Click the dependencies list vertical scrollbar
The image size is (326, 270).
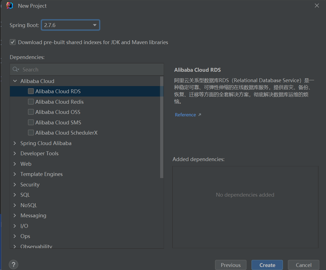[162, 127]
